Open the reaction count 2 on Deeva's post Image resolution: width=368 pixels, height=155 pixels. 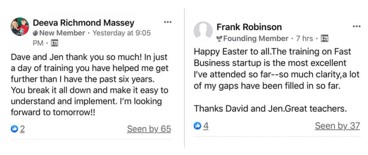click(x=22, y=129)
